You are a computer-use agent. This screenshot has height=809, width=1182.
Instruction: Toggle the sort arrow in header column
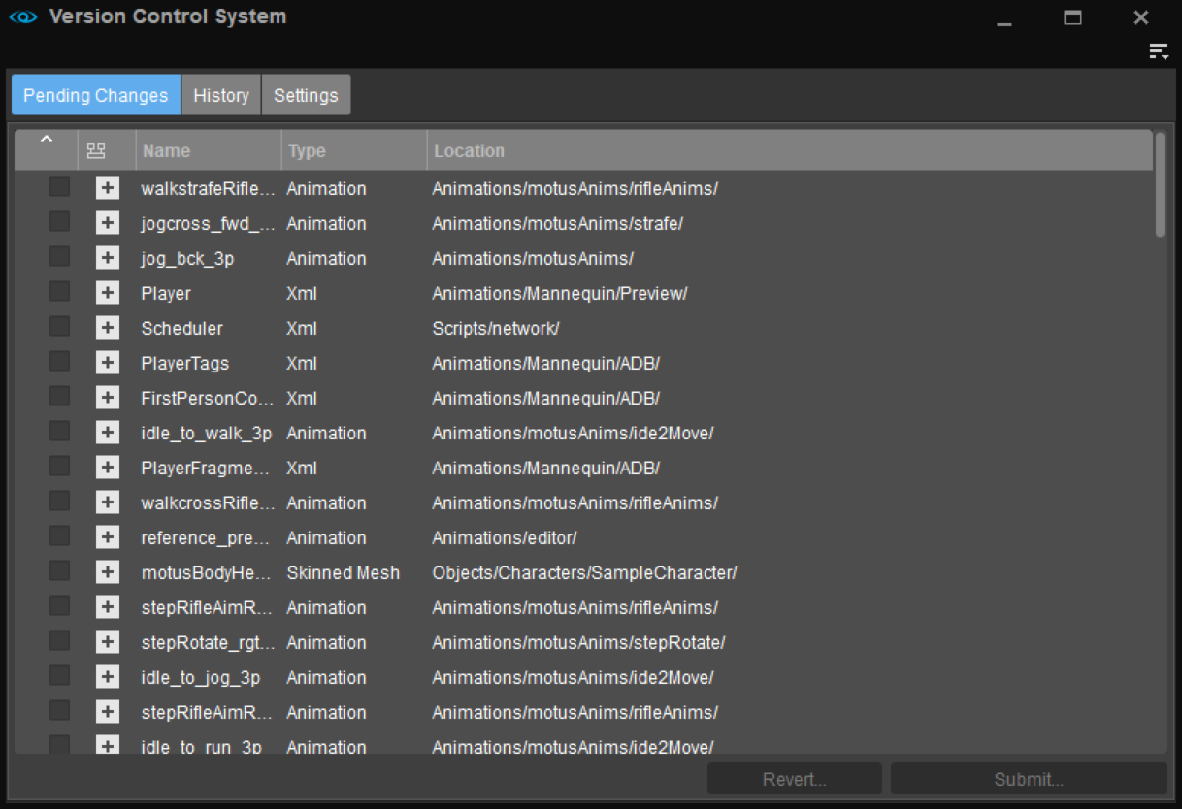click(x=46, y=142)
